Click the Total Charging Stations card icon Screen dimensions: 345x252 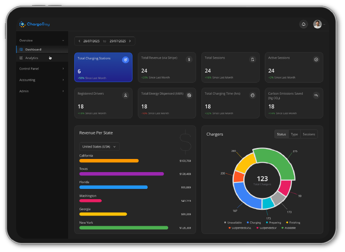click(126, 60)
